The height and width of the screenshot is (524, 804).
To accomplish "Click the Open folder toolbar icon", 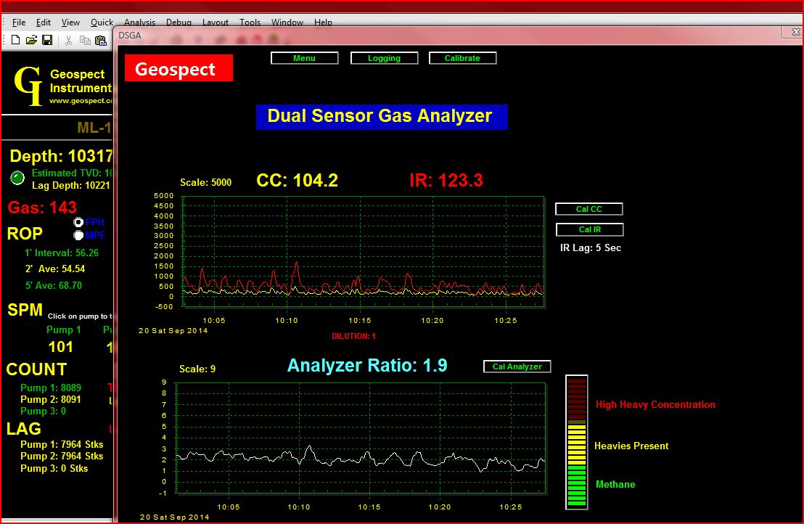I will tap(31, 40).
